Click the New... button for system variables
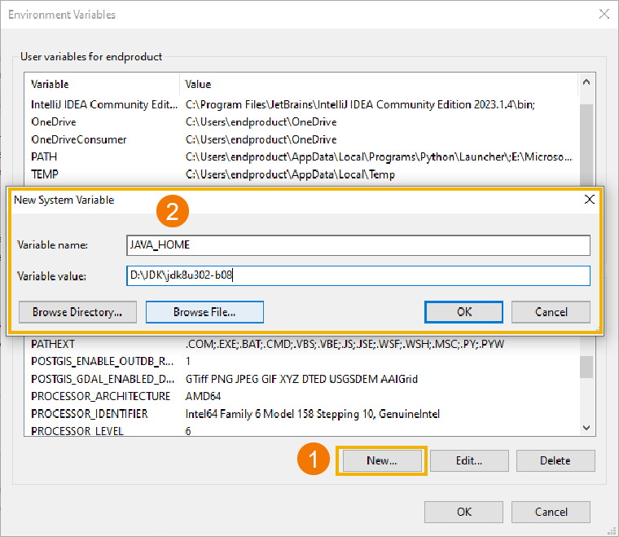Image resolution: width=619 pixels, height=537 pixels. 381,460
